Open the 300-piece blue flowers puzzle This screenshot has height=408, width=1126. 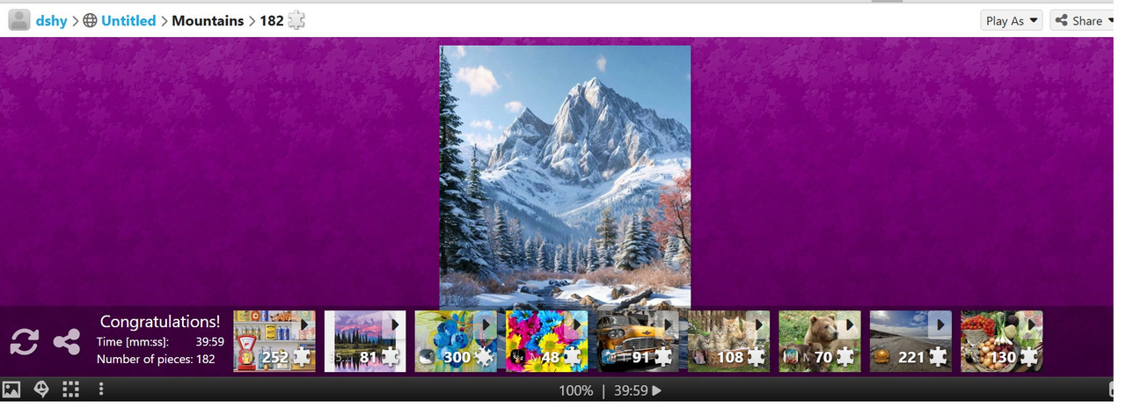click(x=456, y=341)
